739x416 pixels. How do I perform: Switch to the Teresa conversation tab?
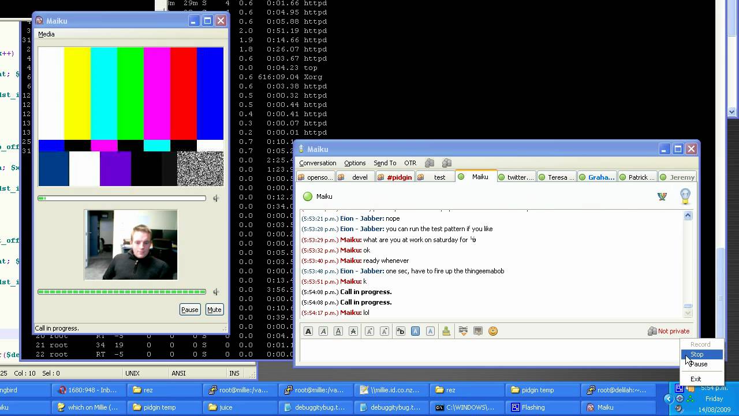point(557,177)
